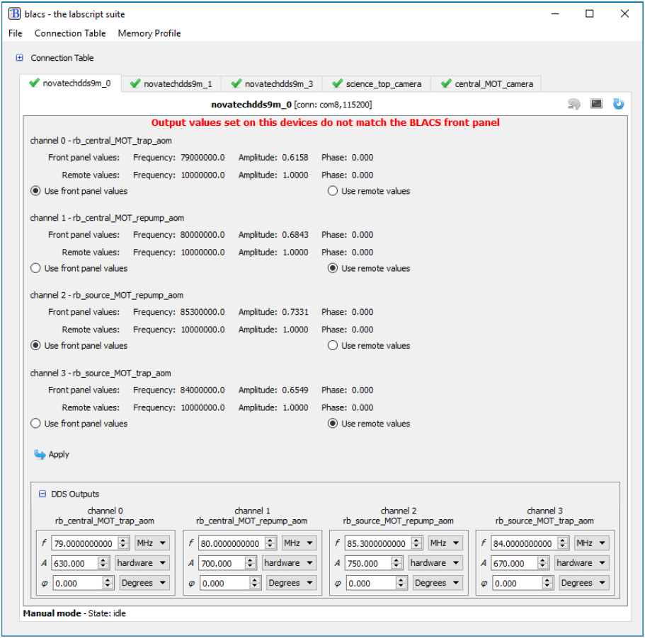Select Use front panel values for channel 1

click(36, 268)
